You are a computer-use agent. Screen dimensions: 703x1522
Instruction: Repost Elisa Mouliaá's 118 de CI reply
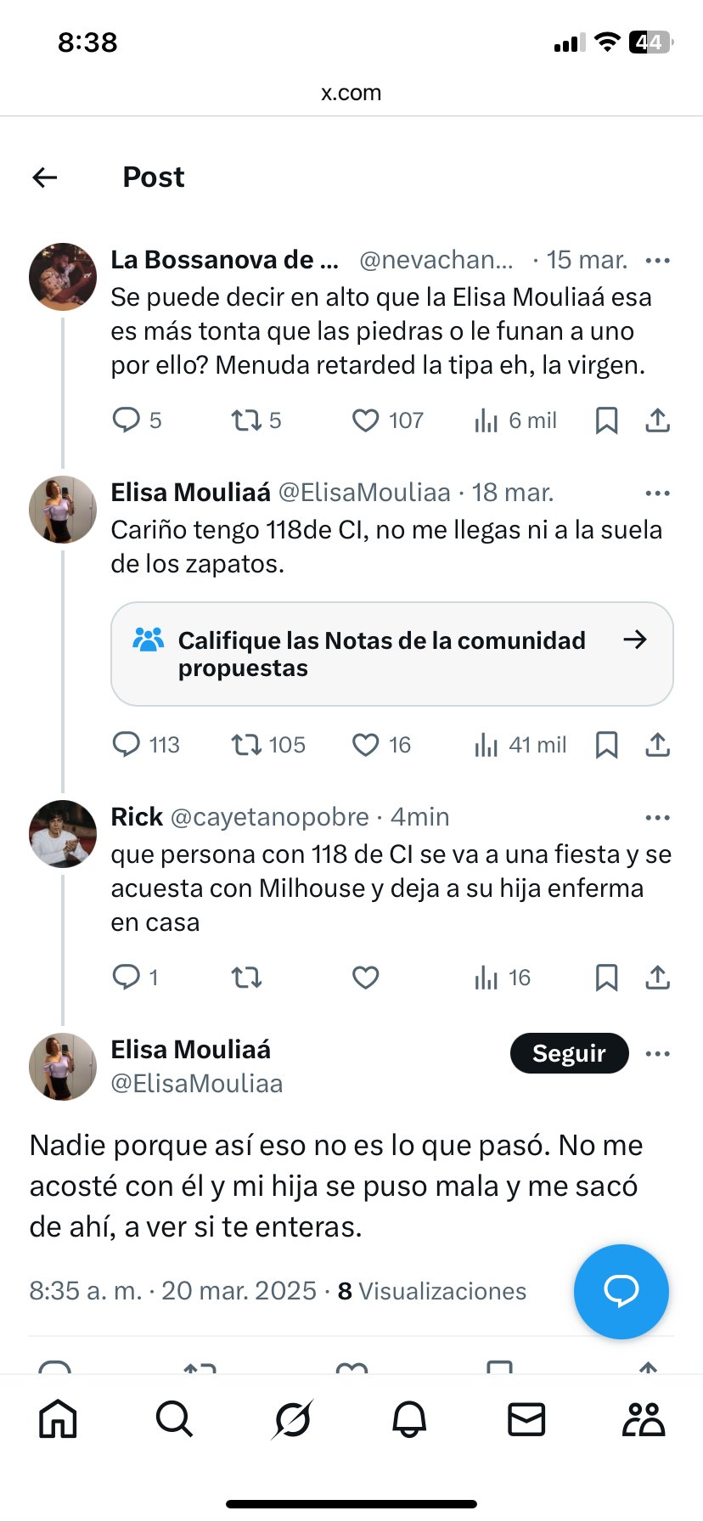[247, 745]
